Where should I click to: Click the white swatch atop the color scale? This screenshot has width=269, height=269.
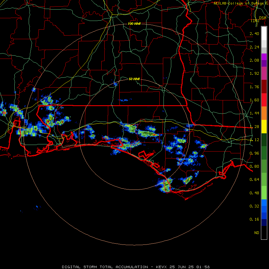[x=264, y=33]
